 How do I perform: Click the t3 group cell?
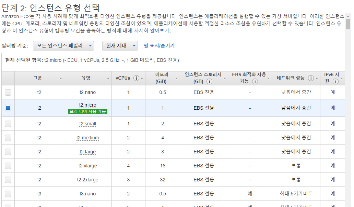39,194
